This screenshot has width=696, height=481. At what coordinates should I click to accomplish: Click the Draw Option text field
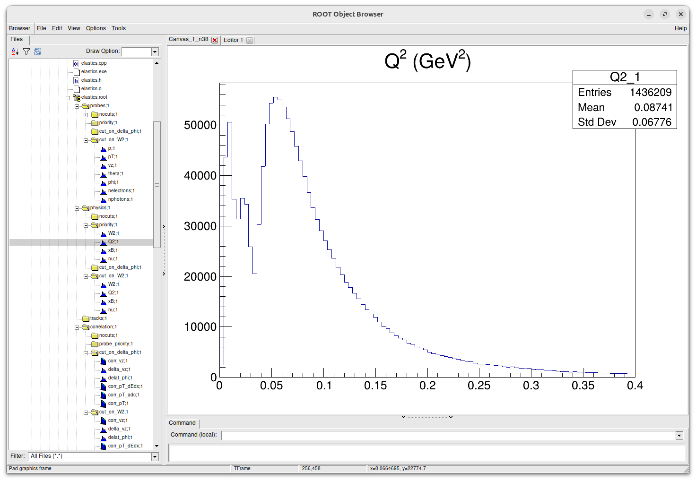pyautogui.click(x=136, y=52)
